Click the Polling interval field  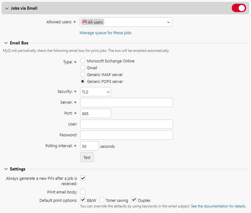89,146
